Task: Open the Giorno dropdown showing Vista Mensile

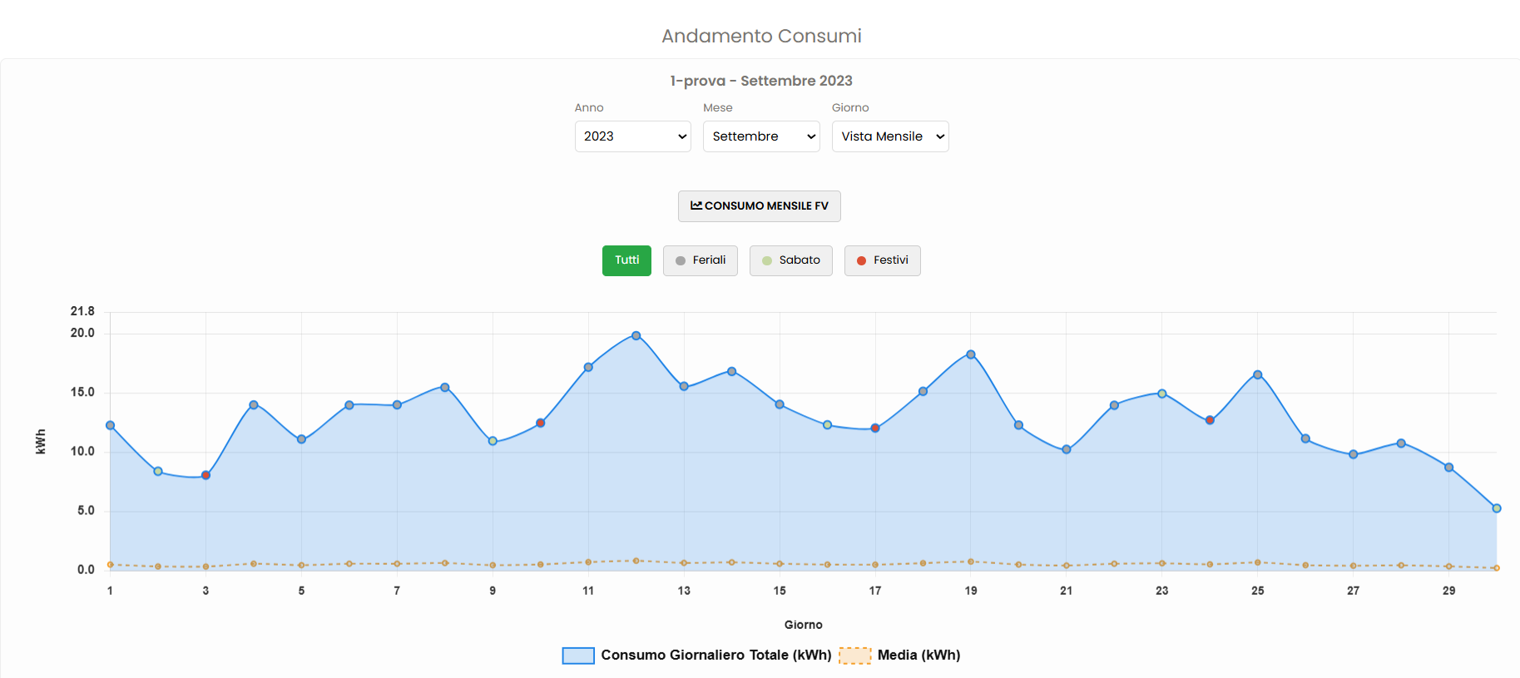Action: (890, 136)
